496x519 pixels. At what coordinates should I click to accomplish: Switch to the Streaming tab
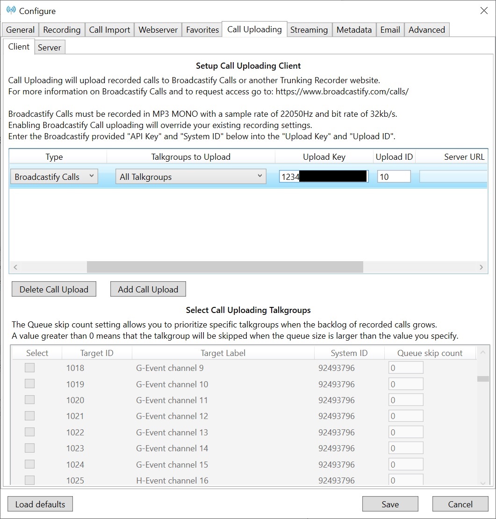tap(309, 30)
